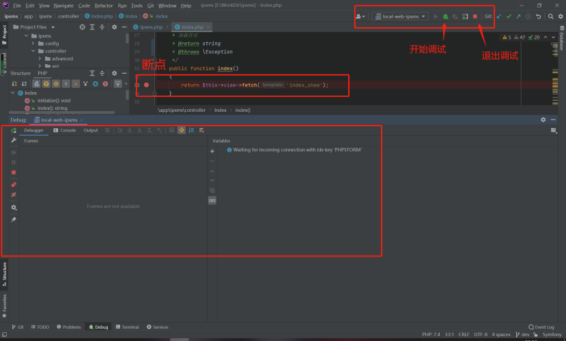Click the New Watch plus icon in Variables

tap(212, 151)
